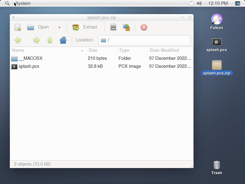The width and height of the screenshot is (245, 184).
Task: Click the search magnifier icon in panel
Action: click(x=7, y=3)
